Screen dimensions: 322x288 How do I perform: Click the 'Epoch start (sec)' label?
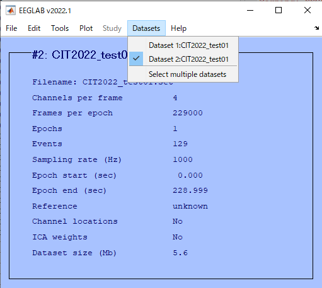pyautogui.click(x=74, y=175)
